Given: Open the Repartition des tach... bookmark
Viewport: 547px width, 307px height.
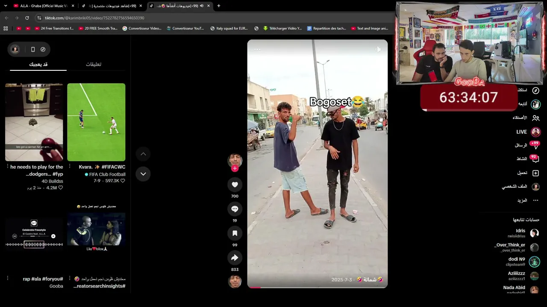Looking at the screenshot, I should pyautogui.click(x=326, y=29).
